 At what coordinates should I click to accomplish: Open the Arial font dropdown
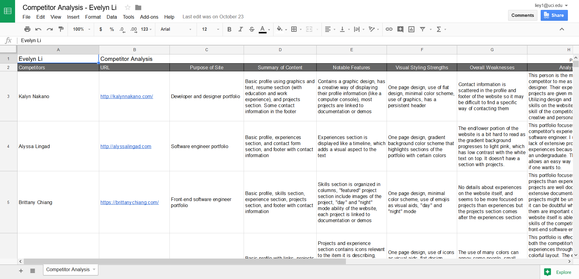176,29
